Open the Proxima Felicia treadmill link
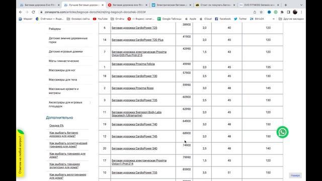The width and height of the screenshot is (322, 181). tap(133, 64)
